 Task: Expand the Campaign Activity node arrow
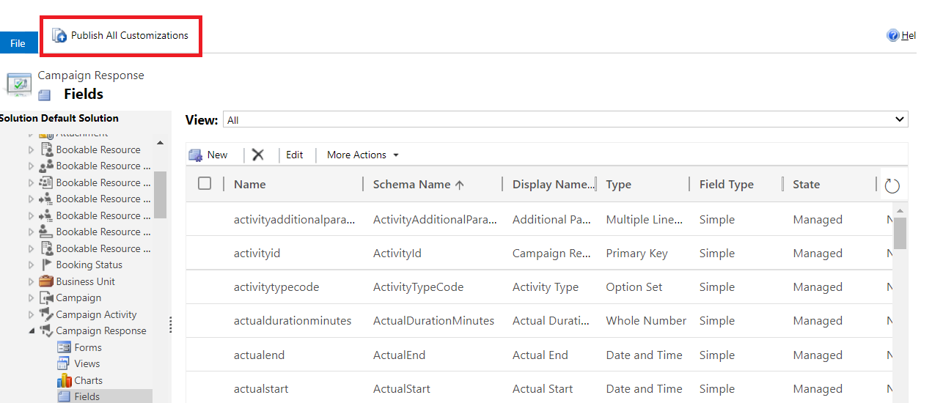click(31, 314)
